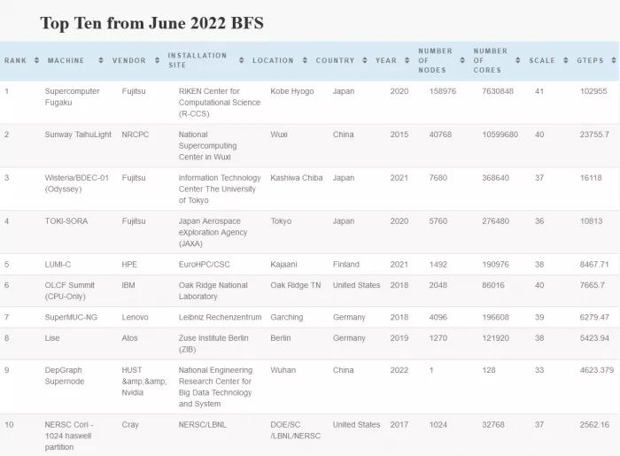Click the COUNTRY column header label

(335, 60)
